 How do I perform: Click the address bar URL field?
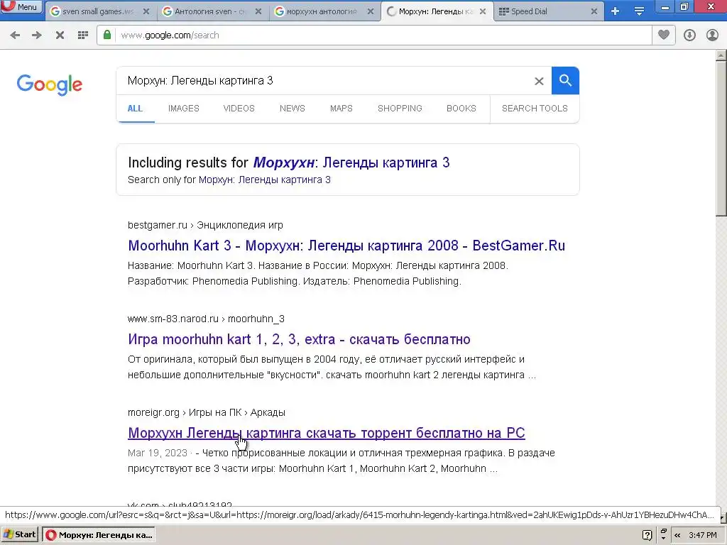click(383, 35)
